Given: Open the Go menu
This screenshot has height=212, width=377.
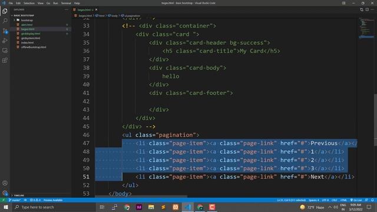Looking at the screenshot, I should click(48, 3).
